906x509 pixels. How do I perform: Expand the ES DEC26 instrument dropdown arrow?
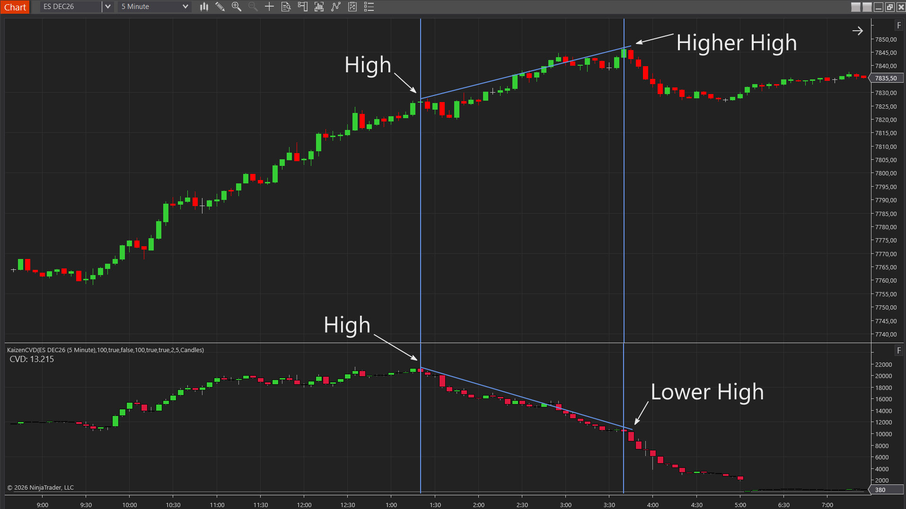point(108,7)
